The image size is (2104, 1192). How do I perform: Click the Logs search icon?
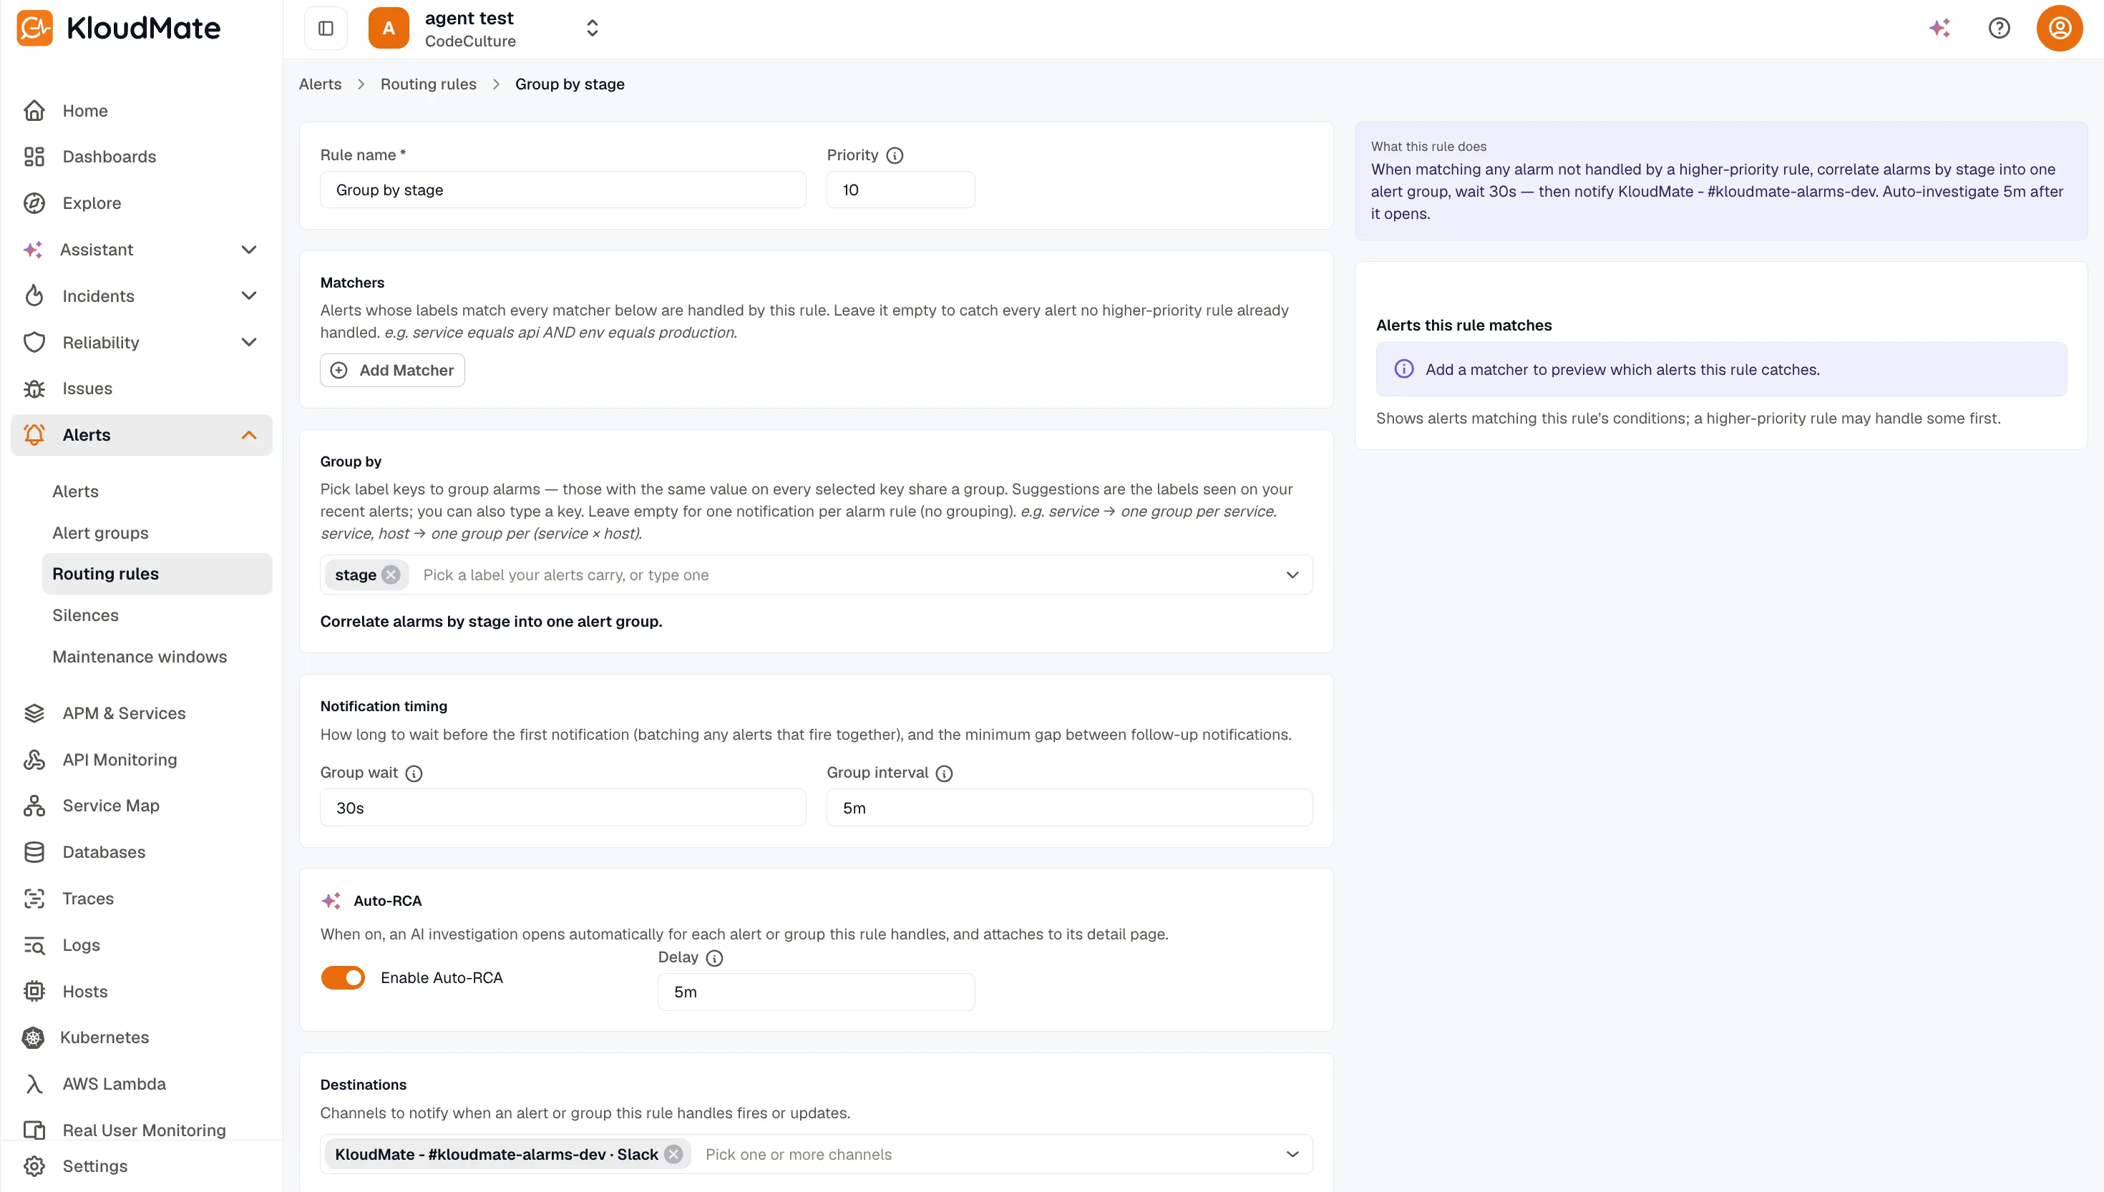pyautogui.click(x=34, y=944)
